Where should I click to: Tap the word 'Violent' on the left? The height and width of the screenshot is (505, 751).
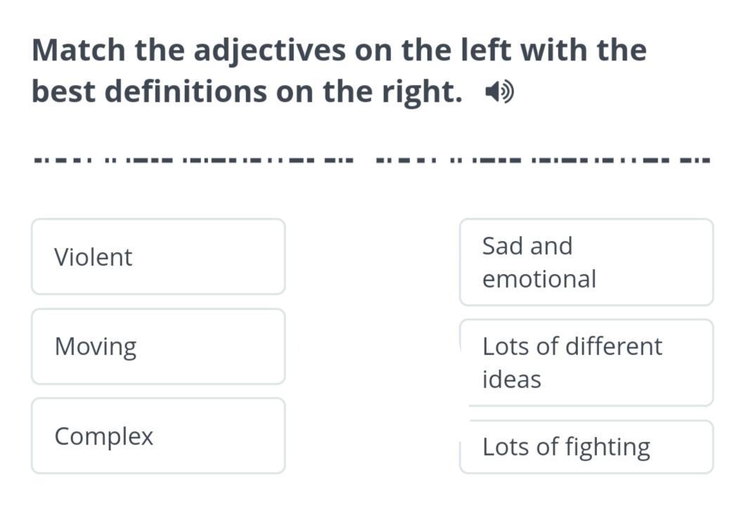(93, 257)
